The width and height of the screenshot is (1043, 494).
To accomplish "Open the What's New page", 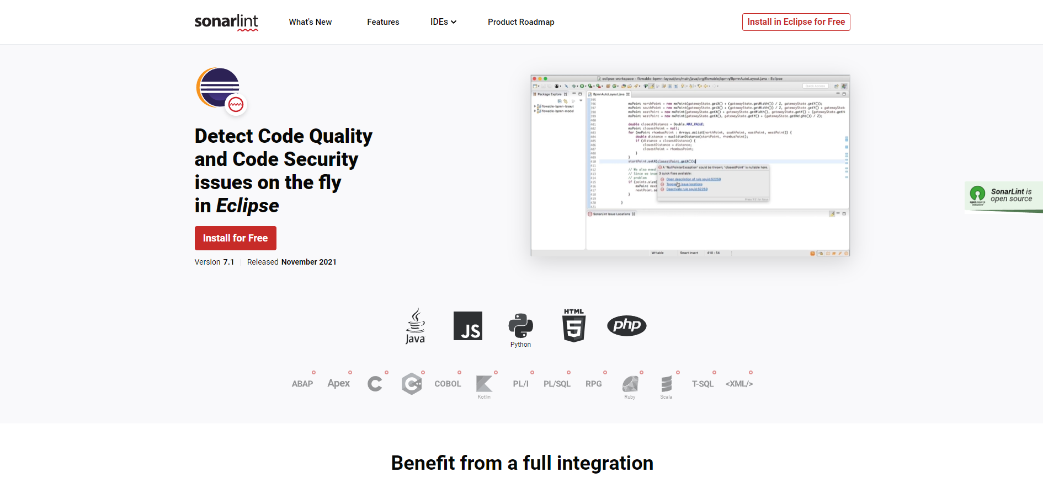I will click(310, 22).
